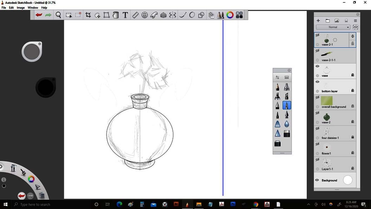Open the Window menu
The height and width of the screenshot is (209, 371).
pos(33,8)
